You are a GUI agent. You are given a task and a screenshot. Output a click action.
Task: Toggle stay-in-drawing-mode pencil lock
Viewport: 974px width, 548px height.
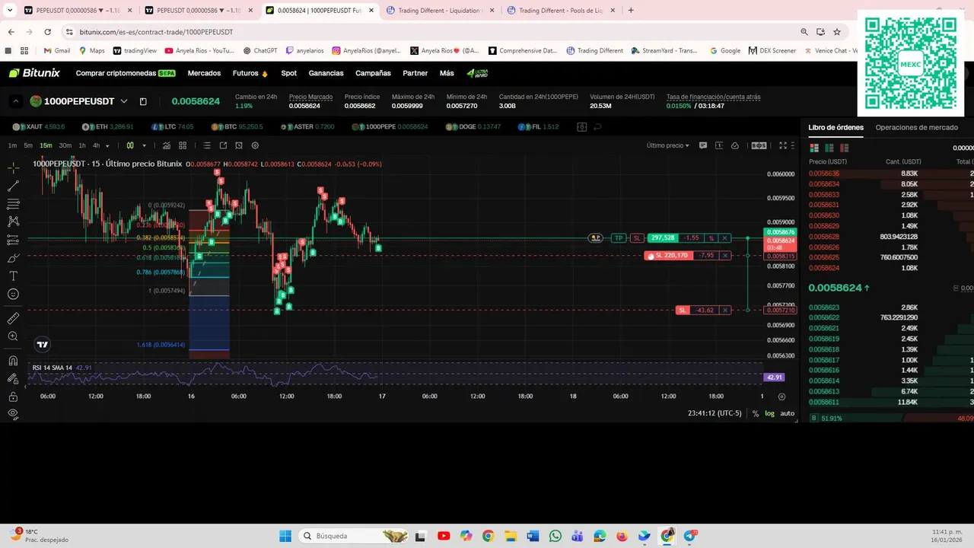tap(13, 378)
